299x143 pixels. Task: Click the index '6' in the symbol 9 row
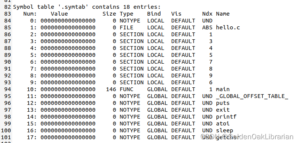tap(211, 82)
